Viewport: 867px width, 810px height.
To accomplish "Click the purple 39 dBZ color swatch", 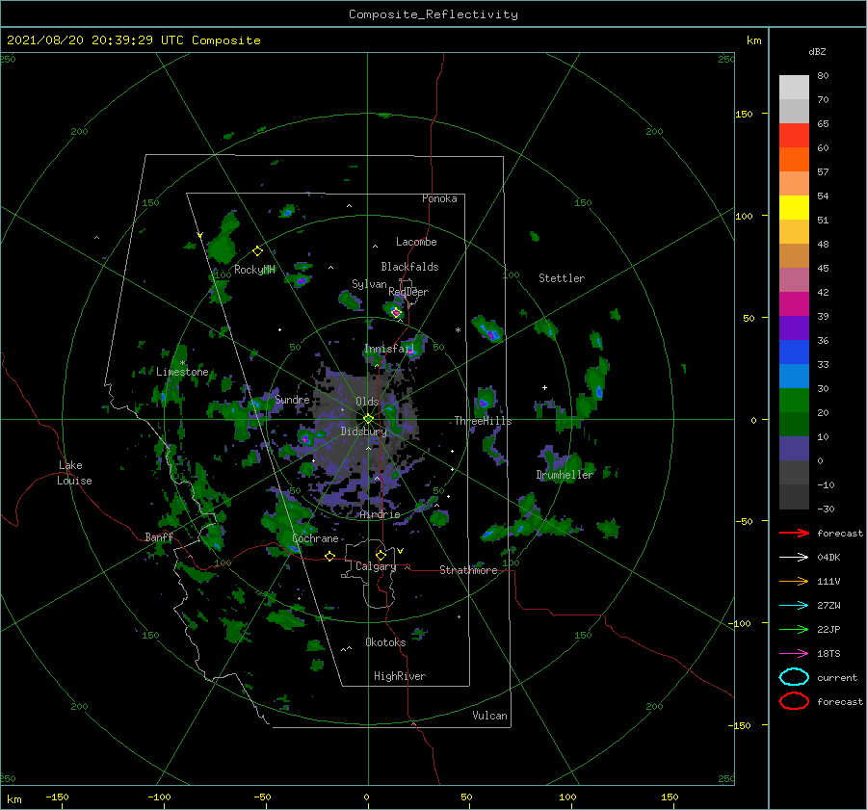I will coord(794,327).
